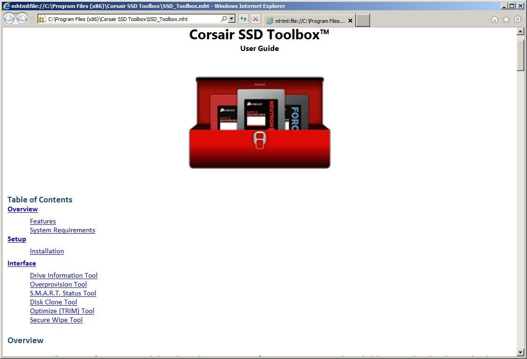The image size is (527, 359).
Task: Refresh the page with green arrows icon
Action: point(243,19)
